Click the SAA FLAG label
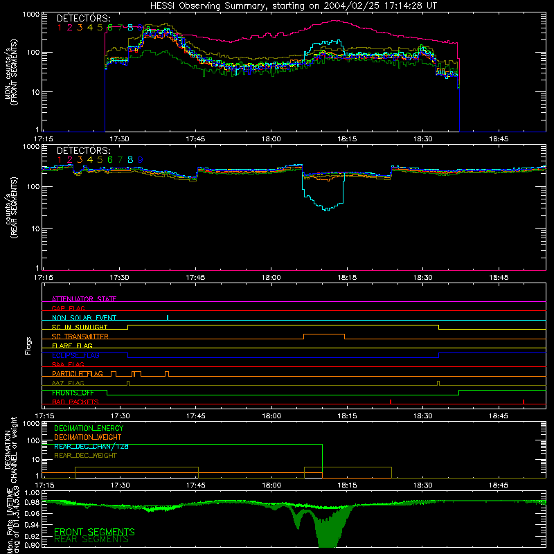The width and height of the screenshot is (554, 554). tap(68, 364)
